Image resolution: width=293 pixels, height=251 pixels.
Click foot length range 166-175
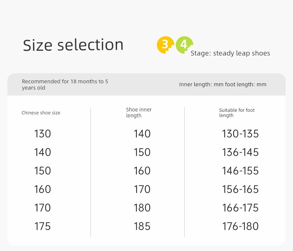[240, 208]
